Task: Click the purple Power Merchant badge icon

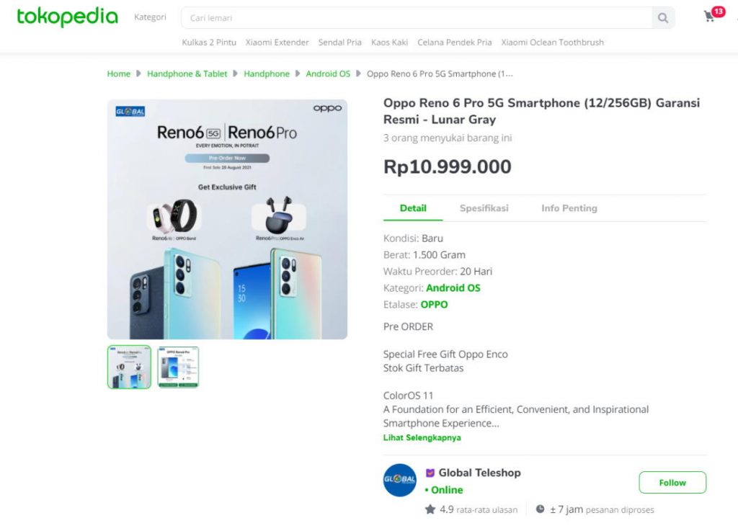Action: 431,473
